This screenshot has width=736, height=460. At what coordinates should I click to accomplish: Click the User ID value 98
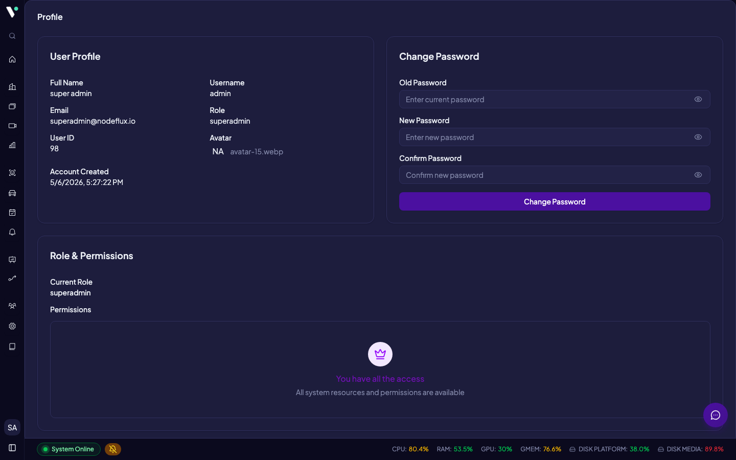[54, 149]
